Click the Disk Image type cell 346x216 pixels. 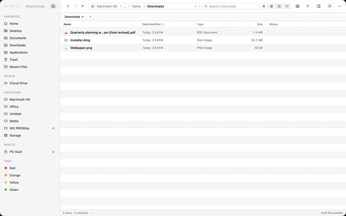click(x=204, y=40)
